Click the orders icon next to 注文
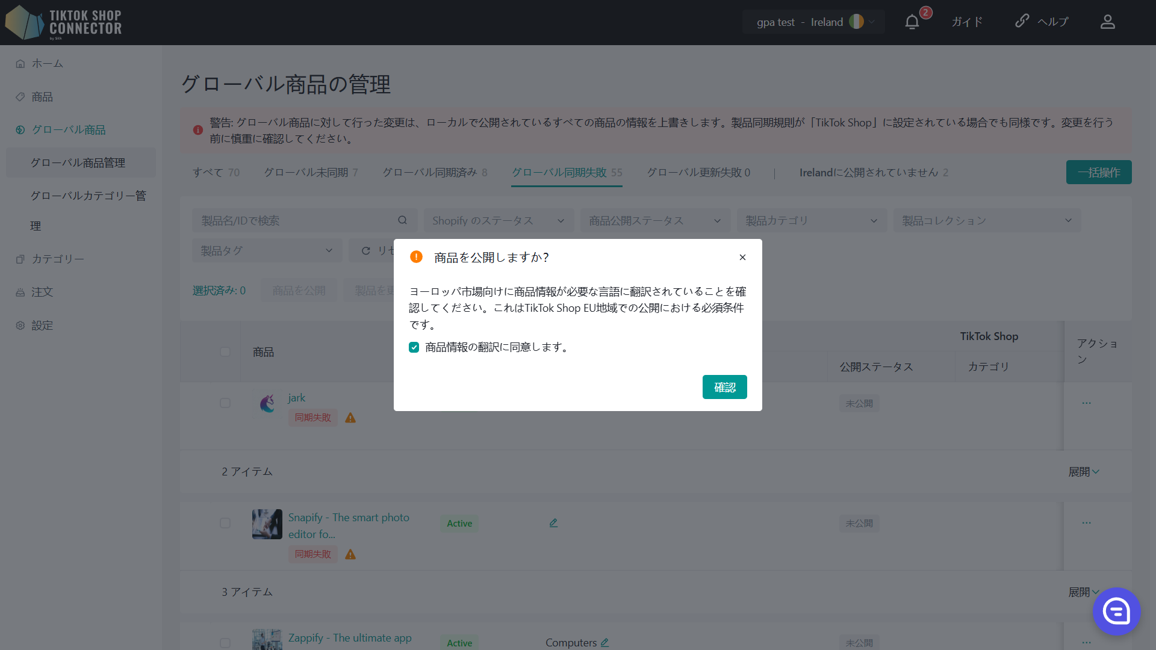1156x650 pixels. coord(20,292)
